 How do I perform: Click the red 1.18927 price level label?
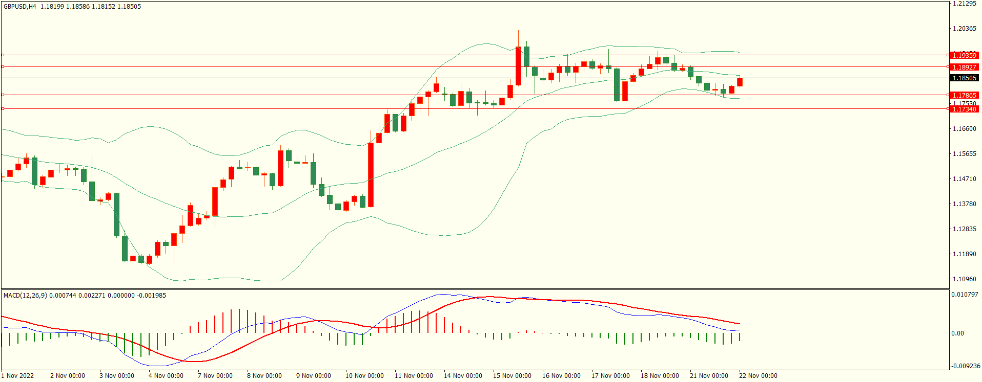964,67
